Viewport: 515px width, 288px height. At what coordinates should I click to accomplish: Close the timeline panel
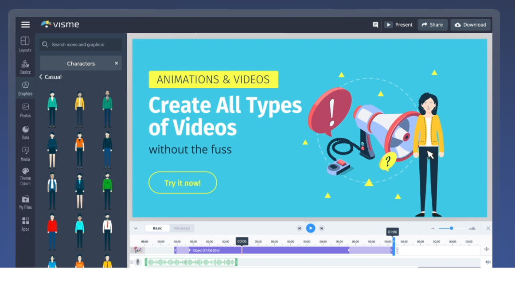(x=488, y=228)
